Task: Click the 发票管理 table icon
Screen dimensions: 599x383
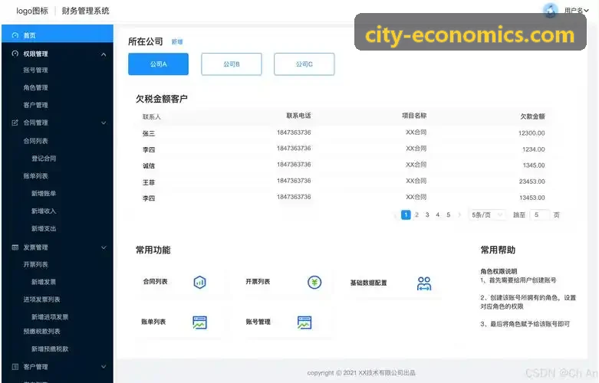Action: (x=15, y=247)
